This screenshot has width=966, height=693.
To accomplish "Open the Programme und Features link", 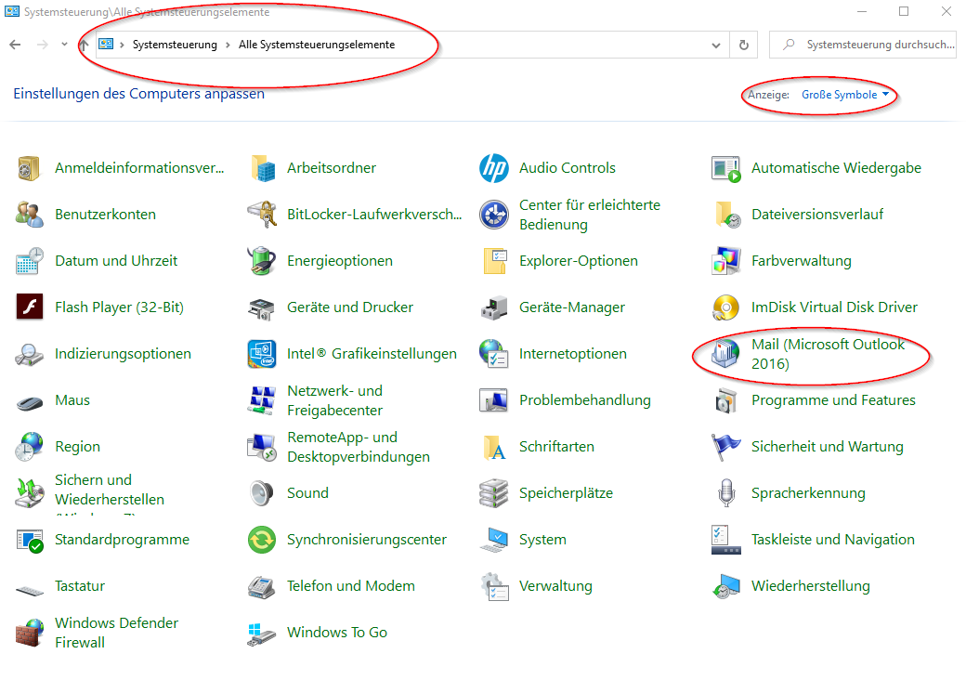I will (x=833, y=400).
